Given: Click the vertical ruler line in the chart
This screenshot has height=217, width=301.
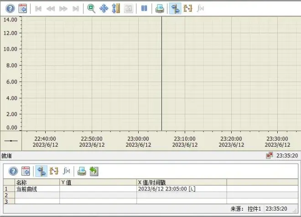Looking at the screenshot, I should (161, 74).
